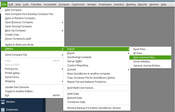The image size is (175, 112).
Task: Click Verify Data
Action: point(97,94)
